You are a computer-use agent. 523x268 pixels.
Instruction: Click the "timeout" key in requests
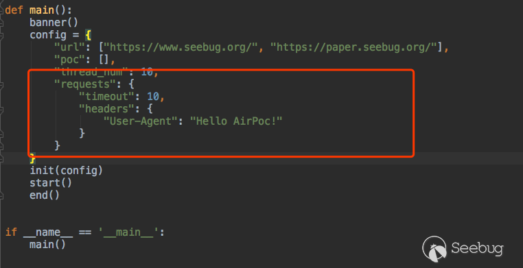pyautogui.click(x=107, y=97)
